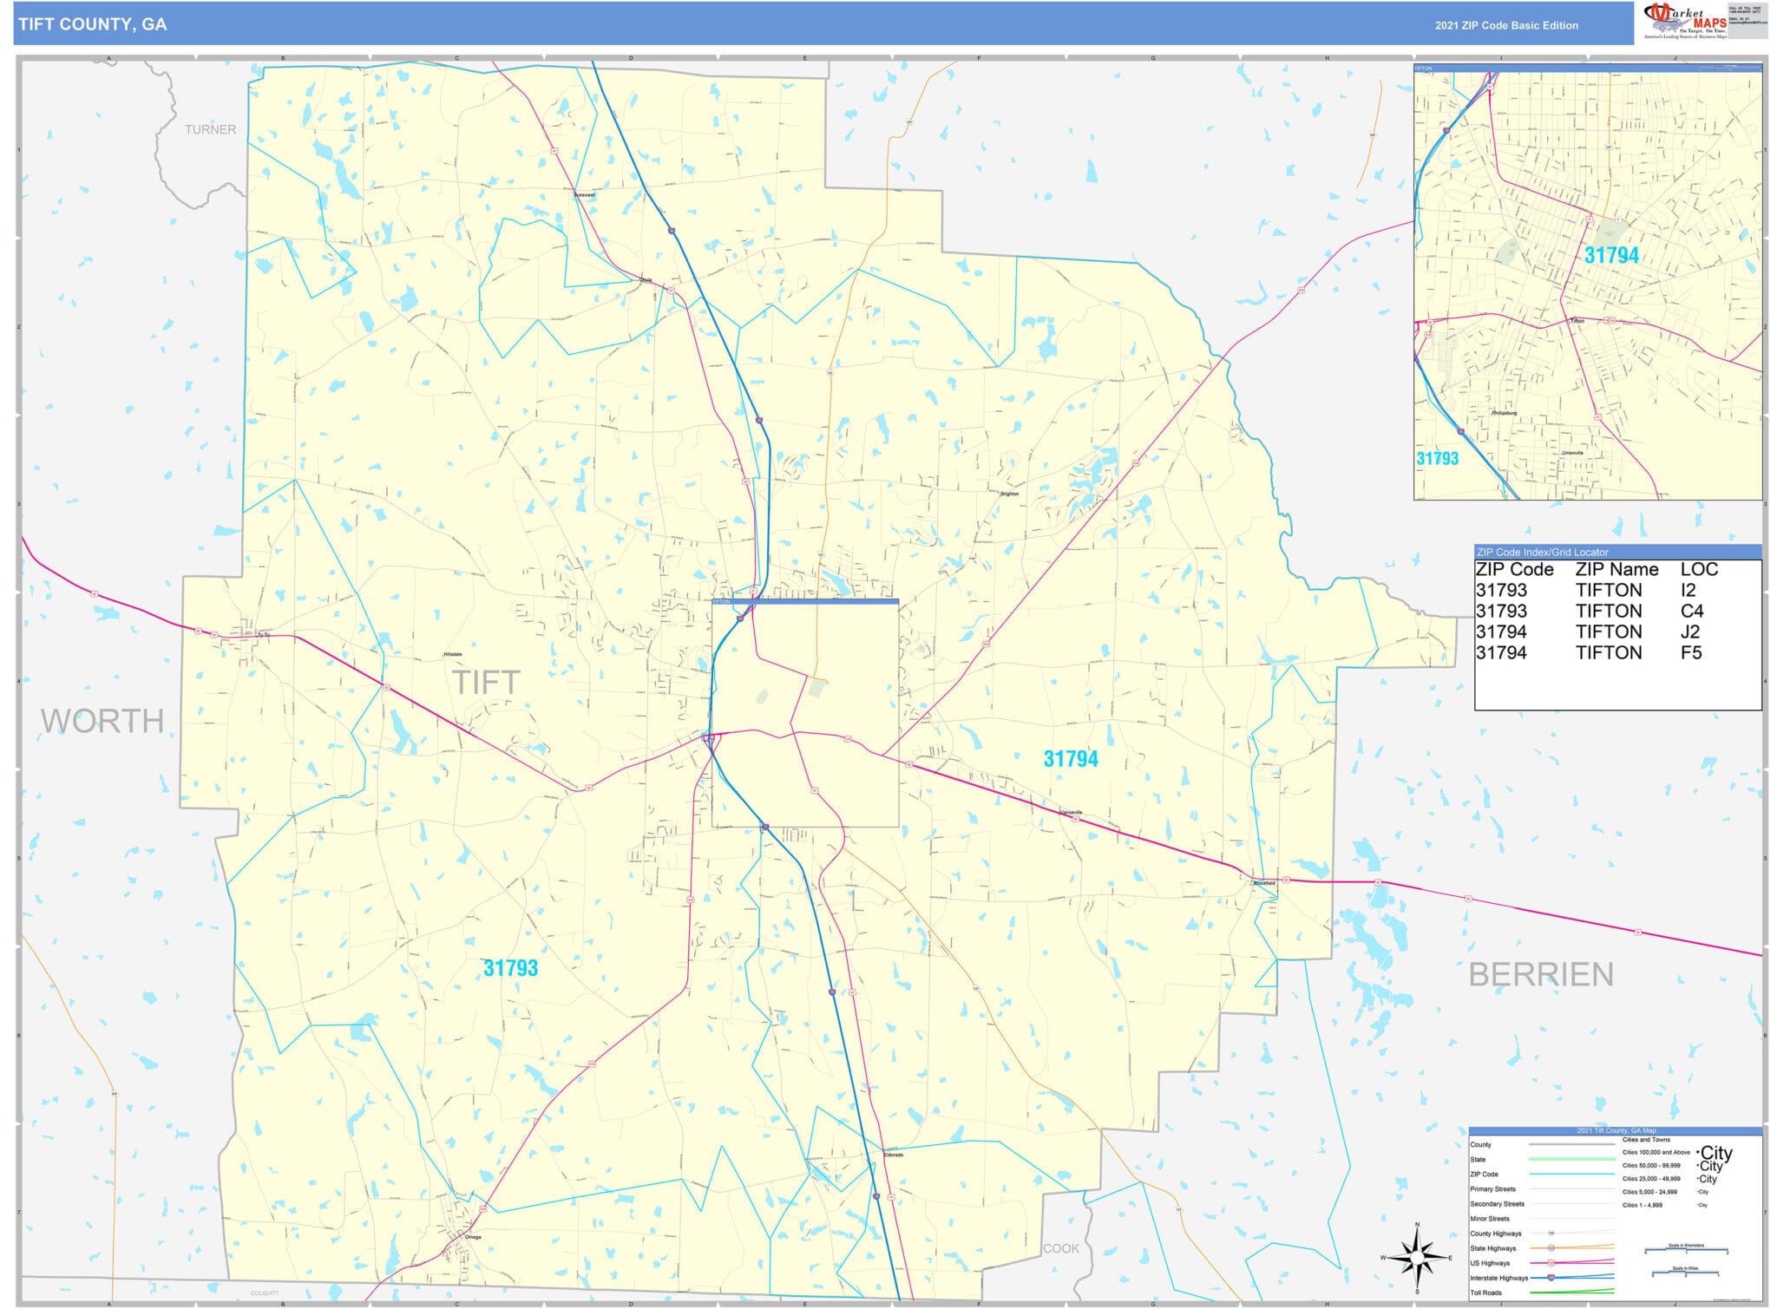Click the 2021 ZIP Code Basic Edition text

pos(1506,25)
